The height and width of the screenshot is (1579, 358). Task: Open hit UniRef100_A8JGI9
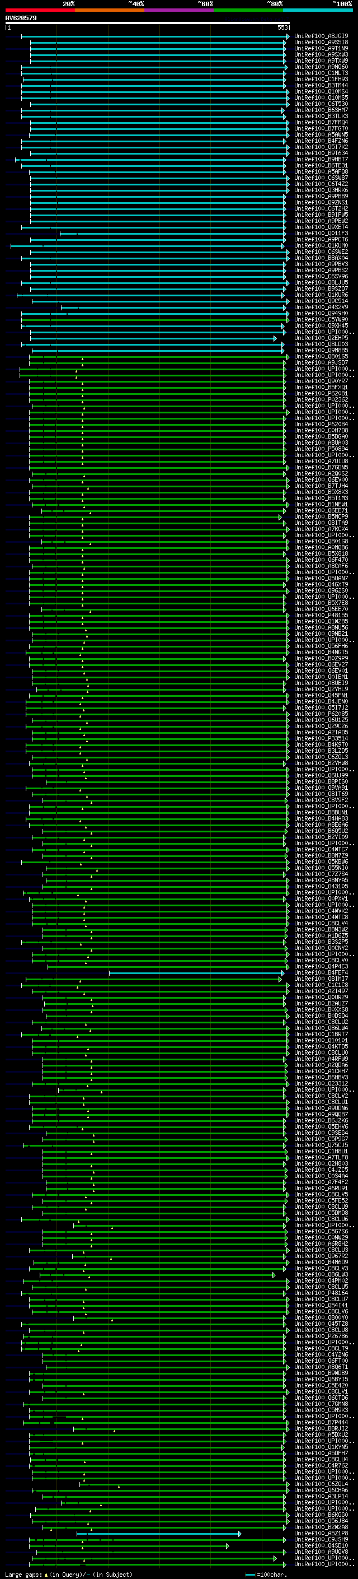(x=321, y=36)
